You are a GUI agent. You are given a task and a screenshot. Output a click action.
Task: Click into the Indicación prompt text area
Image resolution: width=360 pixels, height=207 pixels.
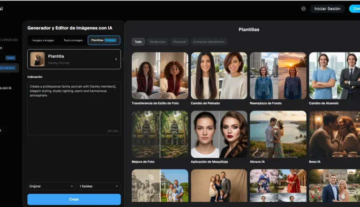[74, 108]
